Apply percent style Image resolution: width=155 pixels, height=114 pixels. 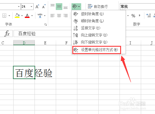133,16
